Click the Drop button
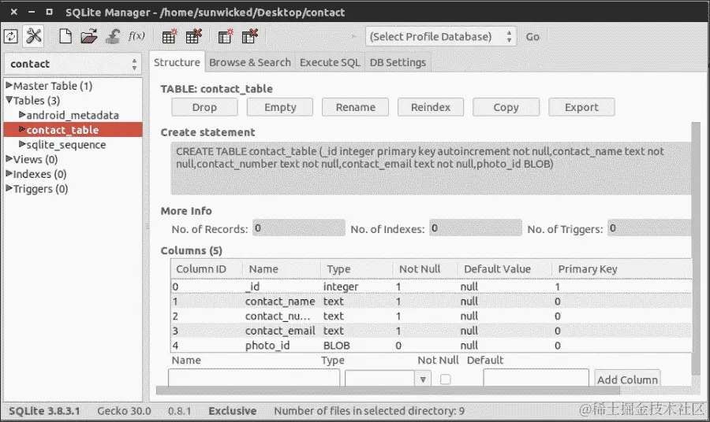The width and height of the screenshot is (710, 422). click(x=204, y=107)
